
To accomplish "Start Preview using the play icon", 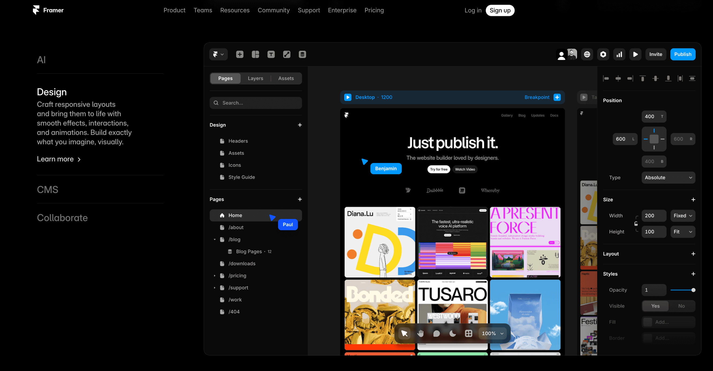I will click(635, 54).
